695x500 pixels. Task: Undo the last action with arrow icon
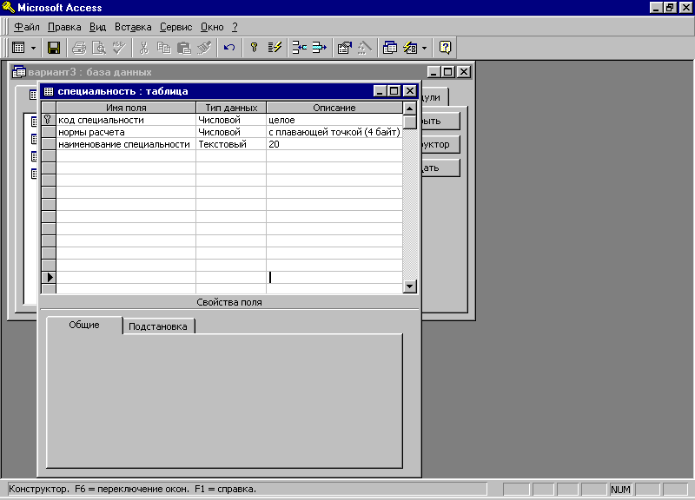pos(229,48)
